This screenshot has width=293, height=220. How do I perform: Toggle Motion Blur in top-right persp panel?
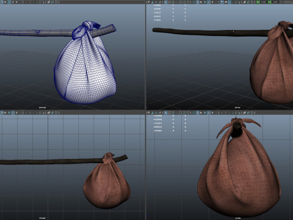[226, 2]
